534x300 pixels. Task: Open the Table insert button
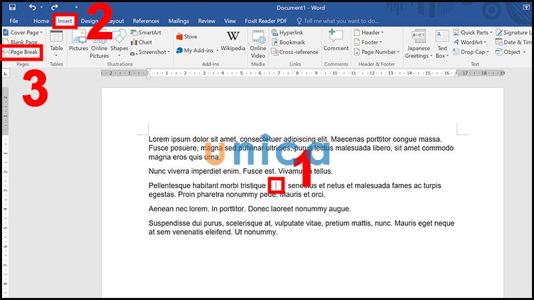pos(56,43)
